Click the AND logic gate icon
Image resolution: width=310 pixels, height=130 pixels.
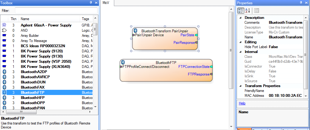[4, 30]
